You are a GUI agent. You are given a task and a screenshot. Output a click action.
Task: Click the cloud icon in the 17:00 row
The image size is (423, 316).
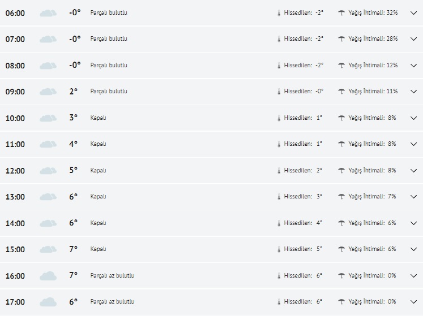[x=48, y=302]
